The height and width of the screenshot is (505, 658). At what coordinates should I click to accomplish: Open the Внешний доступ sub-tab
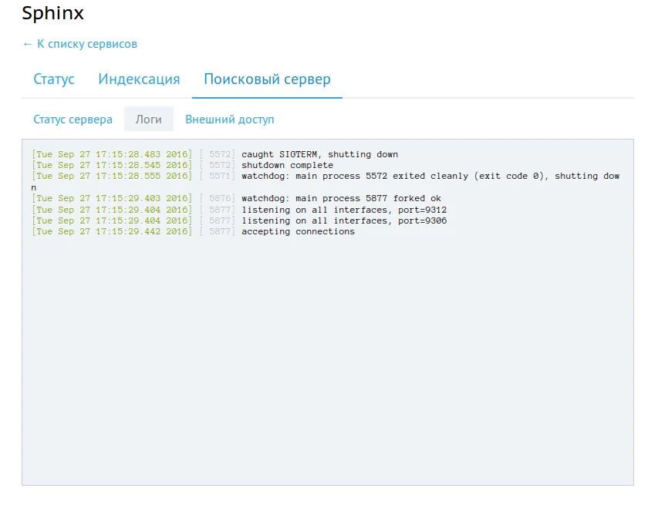[x=229, y=120]
